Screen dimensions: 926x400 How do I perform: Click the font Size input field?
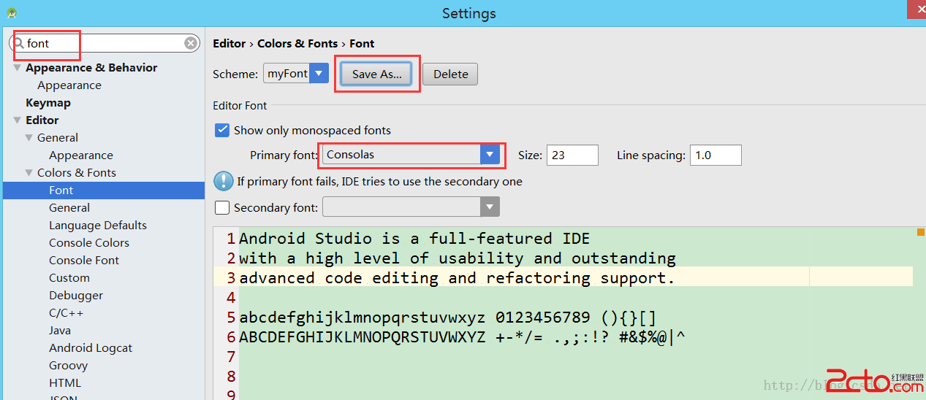pyautogui.click(x=572, y=155)
